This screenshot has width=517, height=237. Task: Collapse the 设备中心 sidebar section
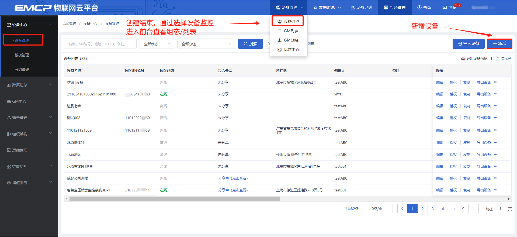[29, 25]
